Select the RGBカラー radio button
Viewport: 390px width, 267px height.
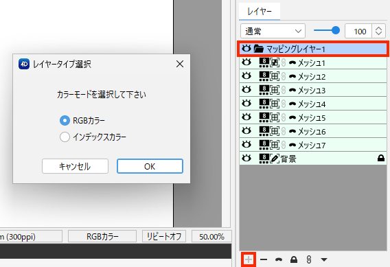tap(65, 121)
